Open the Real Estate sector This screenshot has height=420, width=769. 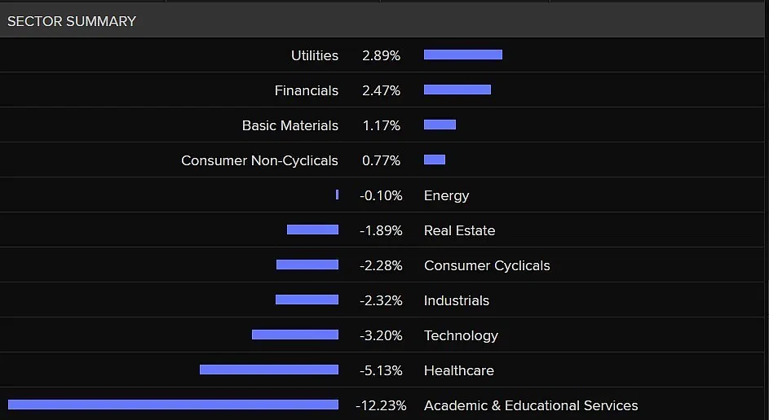tap(460, 230)
